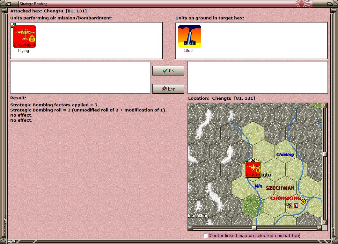The image size is (338, 244).
Task: Click the map scroll left arrow
Action: pyautogui.click(x=190, y=228)
